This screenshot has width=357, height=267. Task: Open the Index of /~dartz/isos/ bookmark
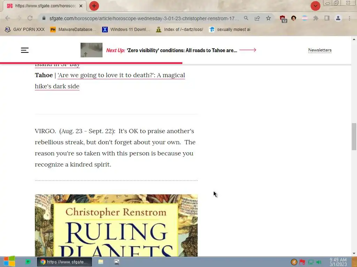tap(180, 30)
